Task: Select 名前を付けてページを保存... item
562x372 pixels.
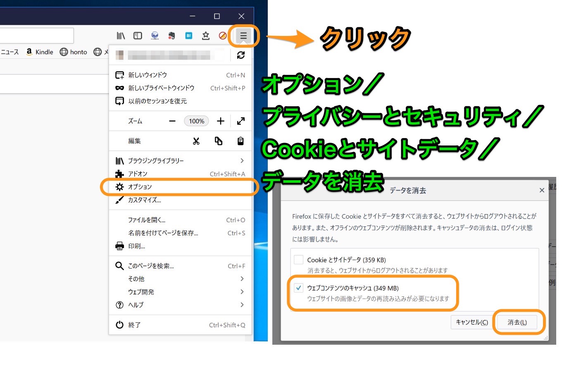Action: pyautogui.click(x=180, y=233)
